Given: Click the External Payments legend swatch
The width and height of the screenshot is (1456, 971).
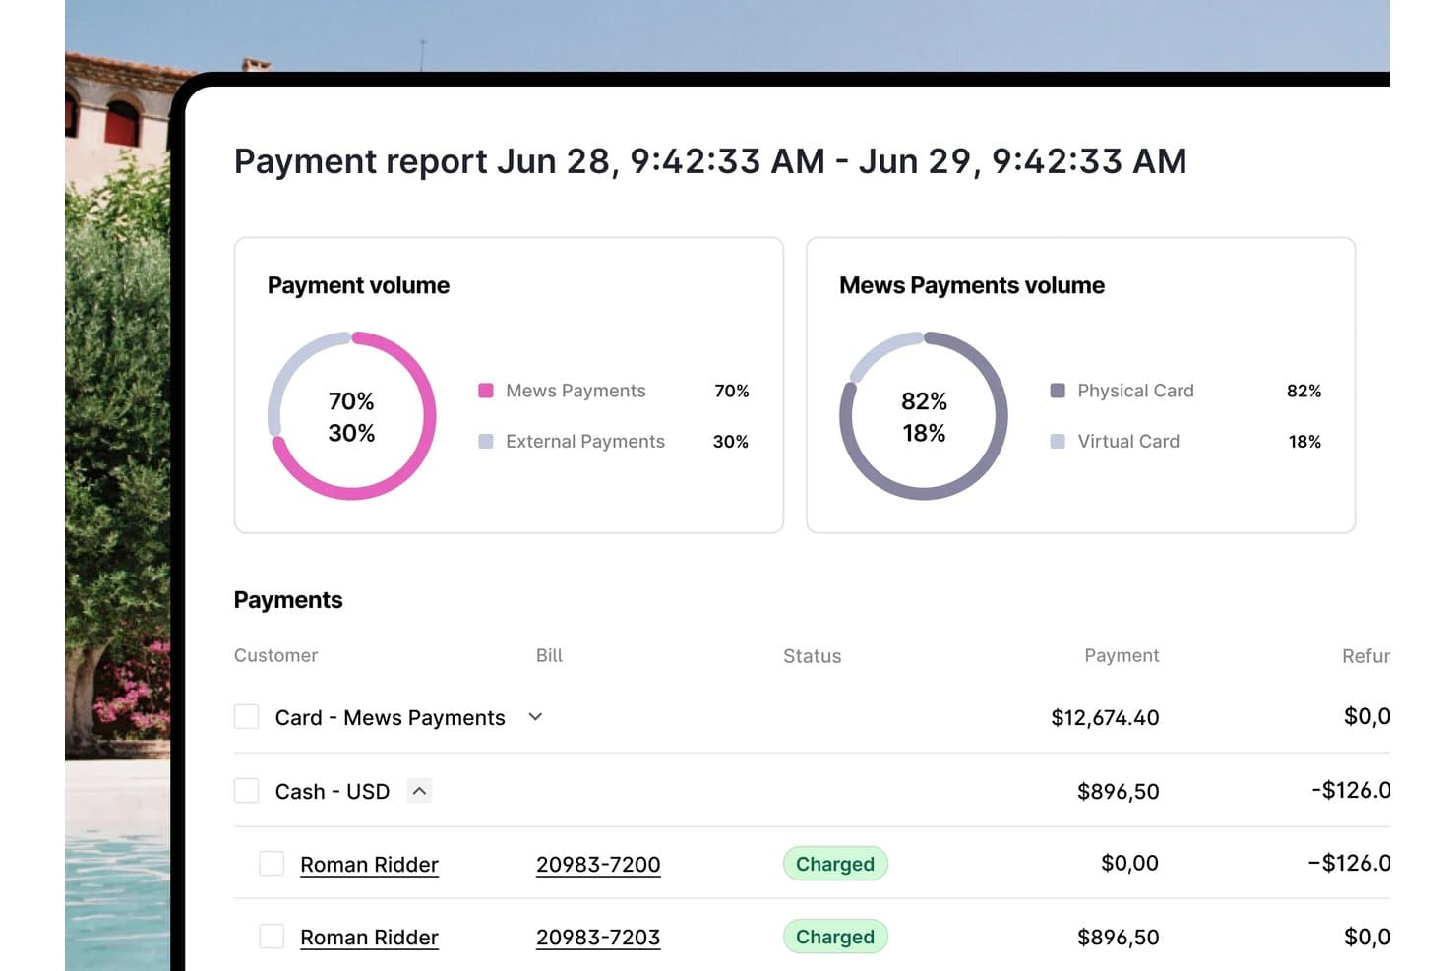Looking at the screenshot, I should tap(485, 441).
